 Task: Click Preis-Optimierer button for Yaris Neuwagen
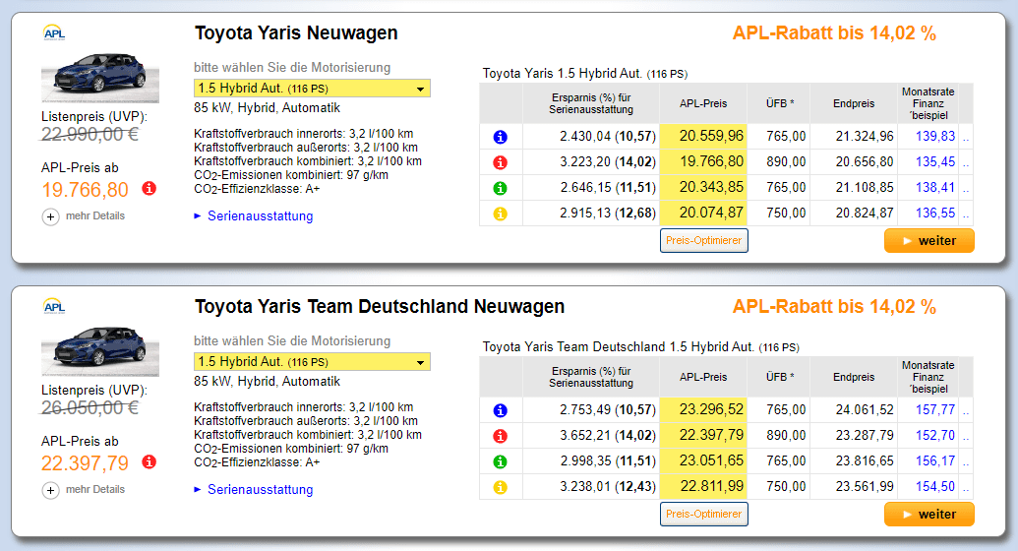[704, 240]
